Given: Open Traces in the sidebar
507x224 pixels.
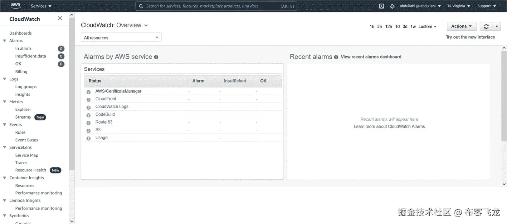Looking at the screenshot, I should (21, 163).
